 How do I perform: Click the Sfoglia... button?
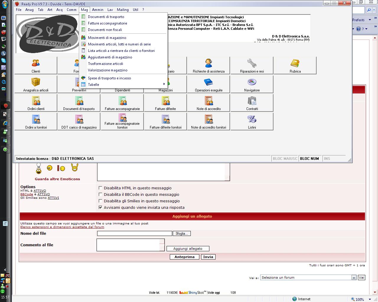182,234
